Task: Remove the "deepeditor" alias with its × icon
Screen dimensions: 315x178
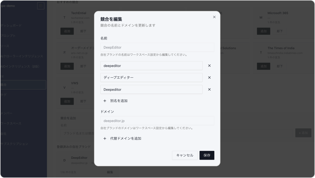Action: pos(209,66)
